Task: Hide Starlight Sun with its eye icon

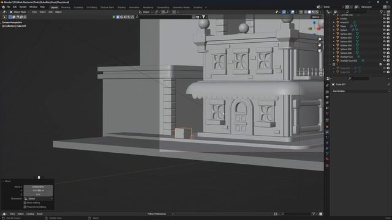Action: tap(384, 57)
